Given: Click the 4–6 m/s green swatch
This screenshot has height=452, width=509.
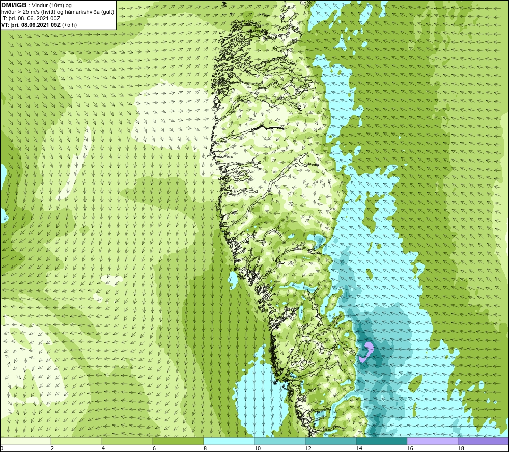Looking at the screenshot, I should [127, 441].
